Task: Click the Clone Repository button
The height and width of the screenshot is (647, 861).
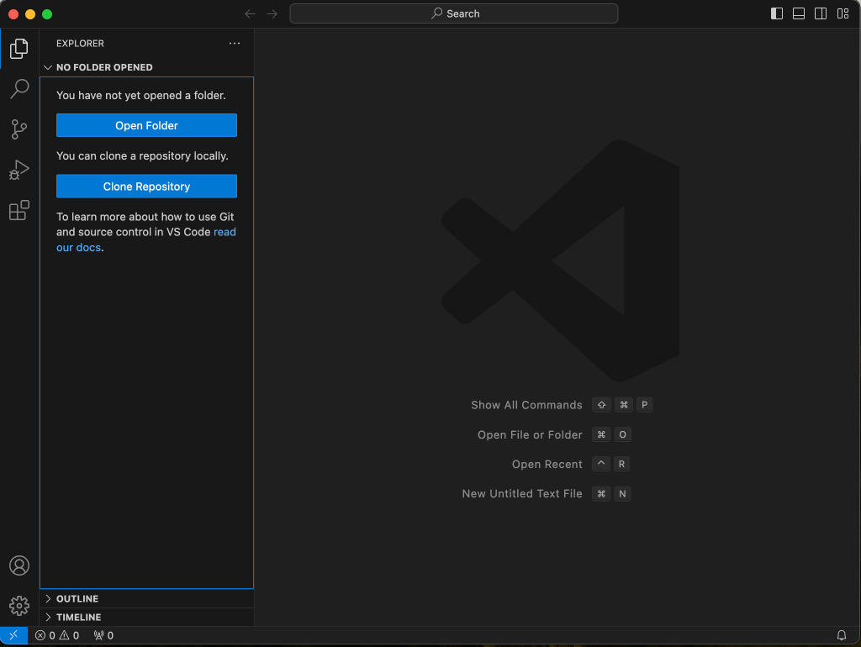Action: click(146, 187)
